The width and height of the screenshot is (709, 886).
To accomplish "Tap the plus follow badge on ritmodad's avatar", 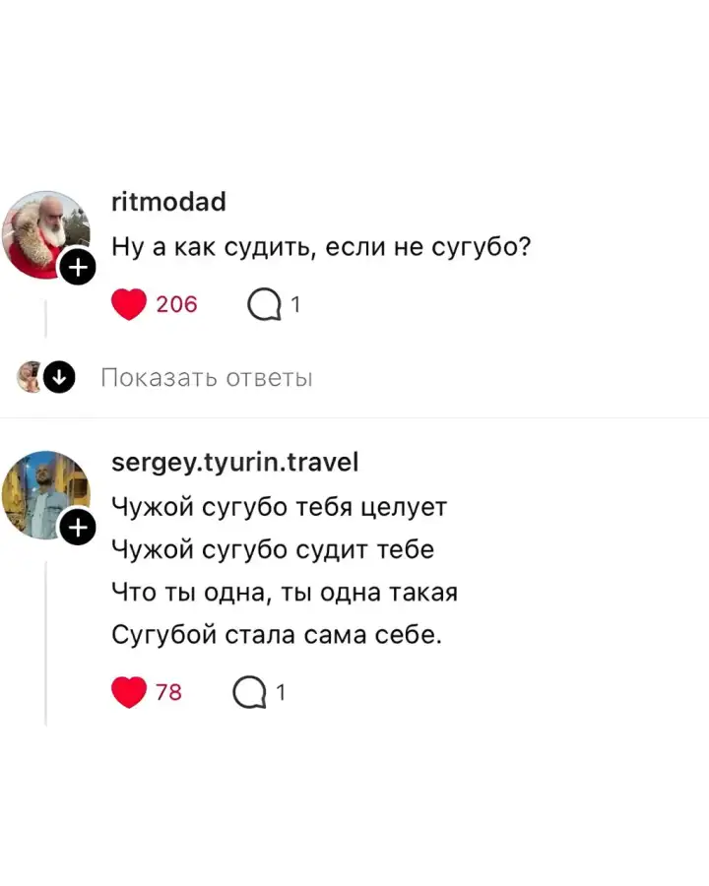I will click(x=77, y=266).
